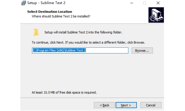Click the Setup installer icon in title bar
This screenshot has height=111, width=185.
[23, 3]
